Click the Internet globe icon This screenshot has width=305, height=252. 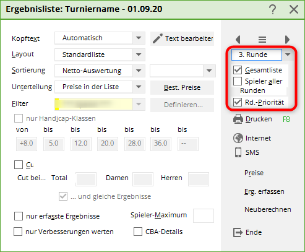238,138
